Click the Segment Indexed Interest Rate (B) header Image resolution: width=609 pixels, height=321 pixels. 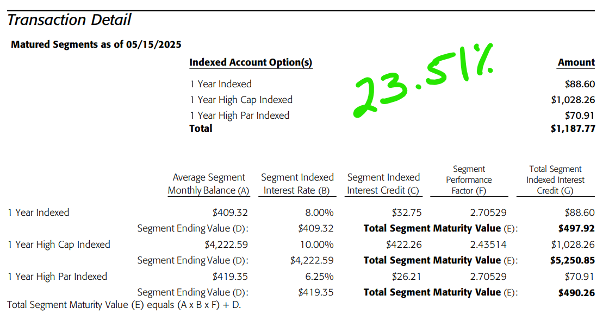coord(297,184)
